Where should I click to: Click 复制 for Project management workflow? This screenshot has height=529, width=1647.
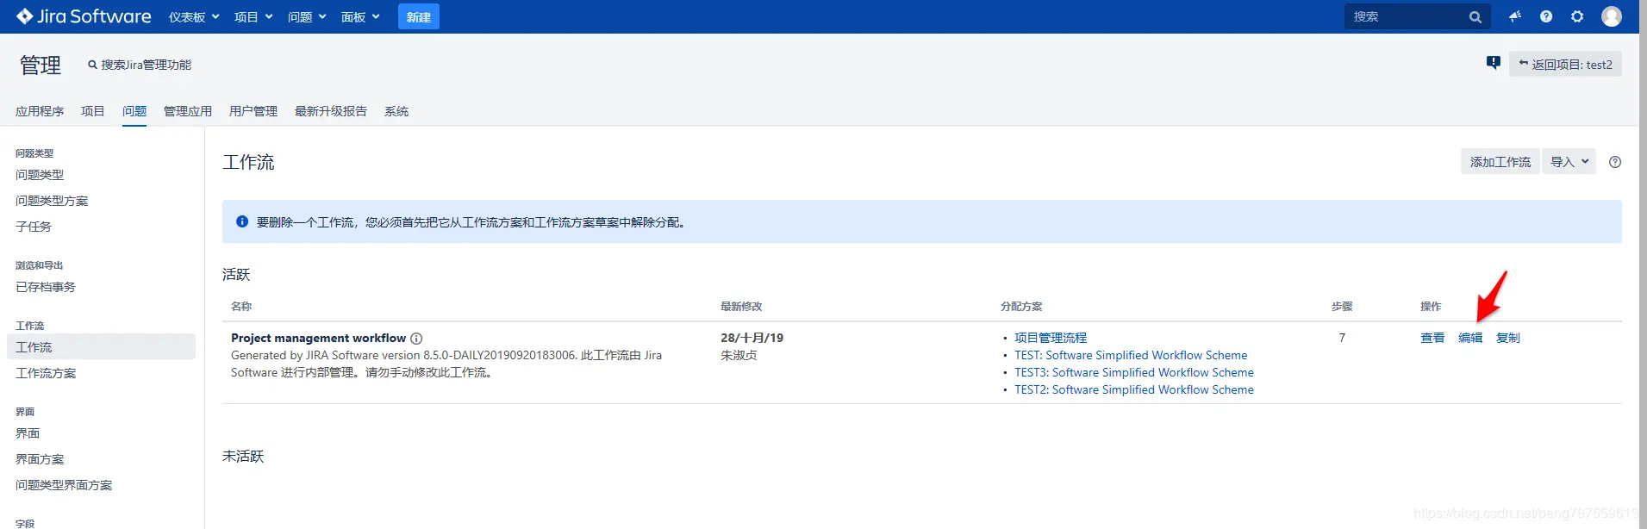point(1508,338)
